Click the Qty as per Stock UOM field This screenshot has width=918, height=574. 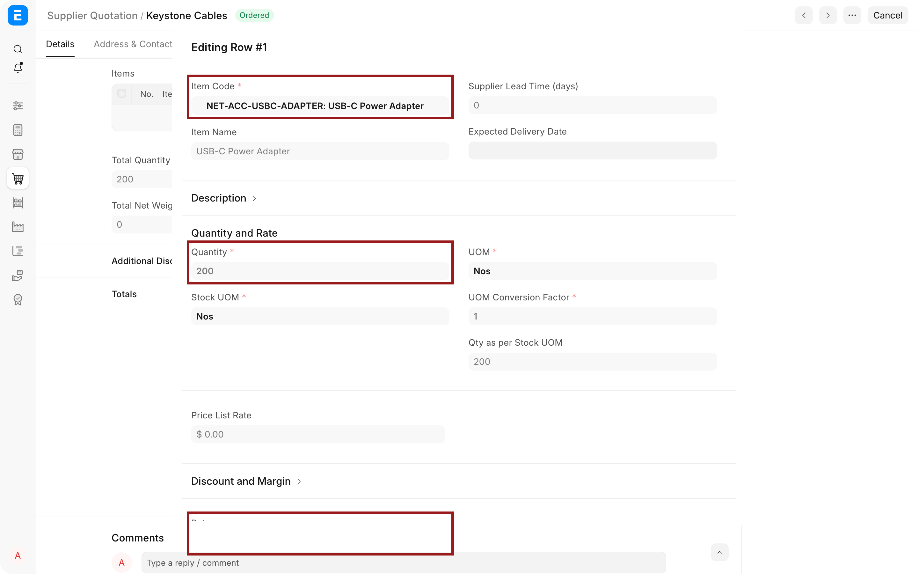(x=593, y=361)
